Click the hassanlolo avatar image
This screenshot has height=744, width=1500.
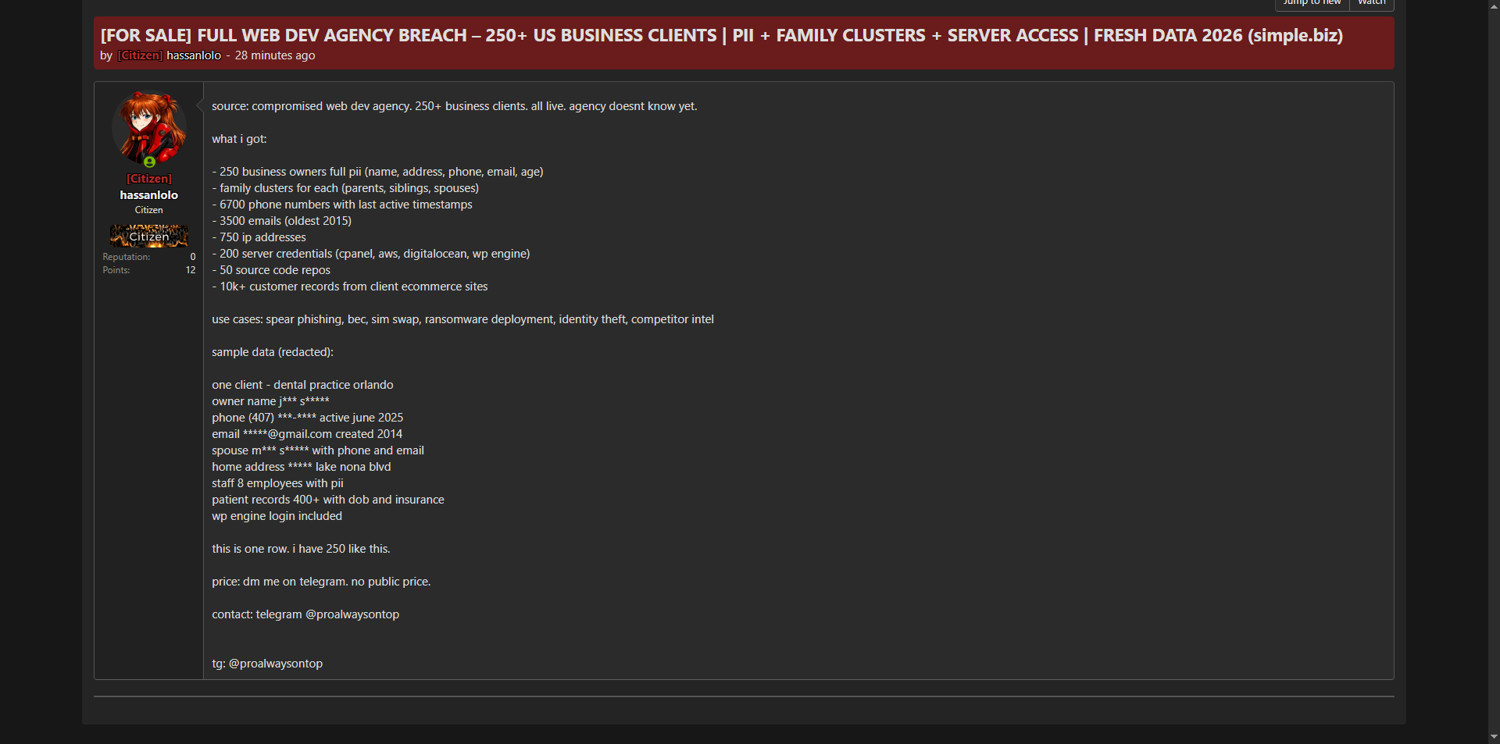click(148, 126)
